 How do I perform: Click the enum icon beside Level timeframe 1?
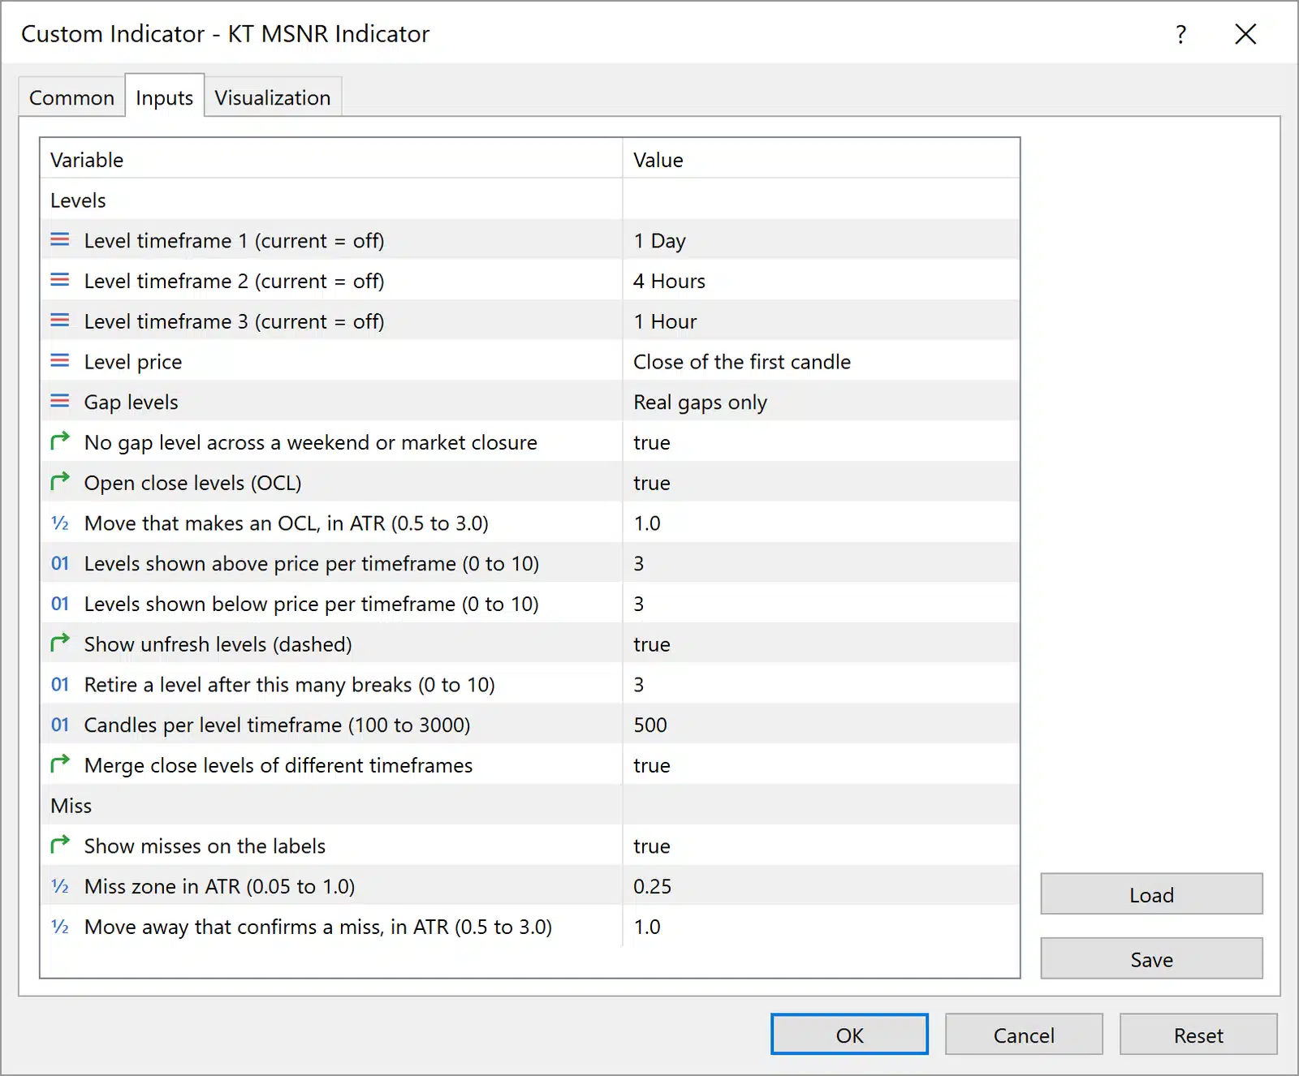point(60,240)
